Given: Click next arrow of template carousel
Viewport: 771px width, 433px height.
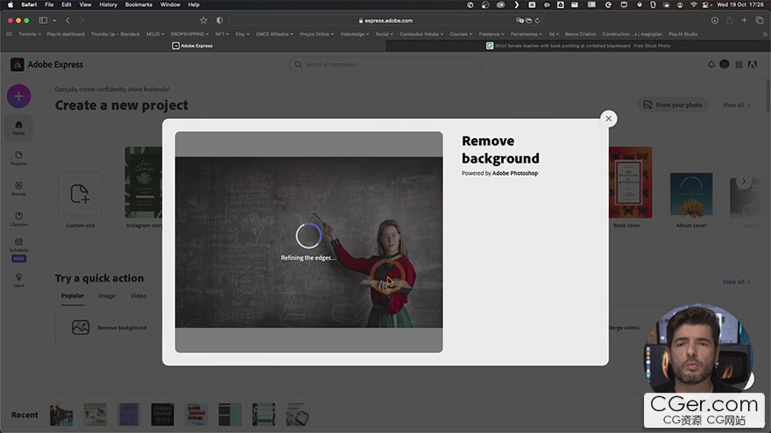Looking at the screenshot, I should (x=744, y=181).
